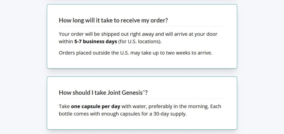Click the divider line under the order question
The image size is (284, 134).
coord(142,27)
